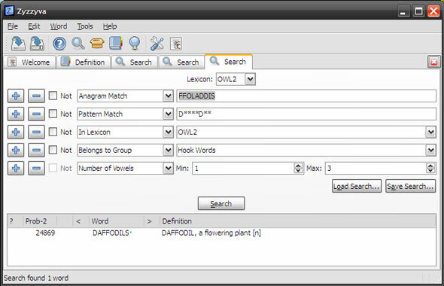Open the Welcome page toolbar icon

176,44
